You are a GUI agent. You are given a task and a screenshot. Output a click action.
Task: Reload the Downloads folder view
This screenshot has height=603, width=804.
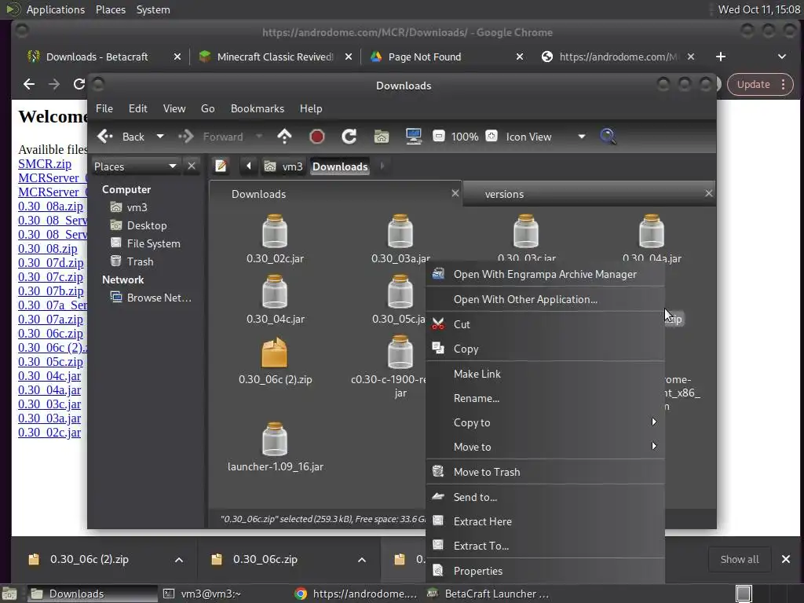click(x=349, y=137)
